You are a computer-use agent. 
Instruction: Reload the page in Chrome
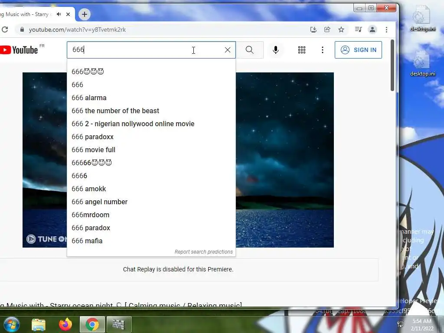pyautogui.click(x=5, y=29)
